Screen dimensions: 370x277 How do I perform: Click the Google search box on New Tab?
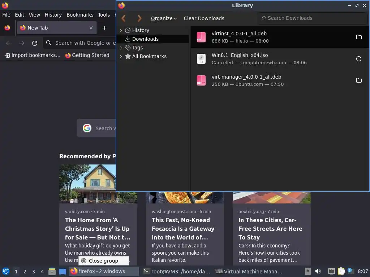pyautogui.click(x=96, y=128)
